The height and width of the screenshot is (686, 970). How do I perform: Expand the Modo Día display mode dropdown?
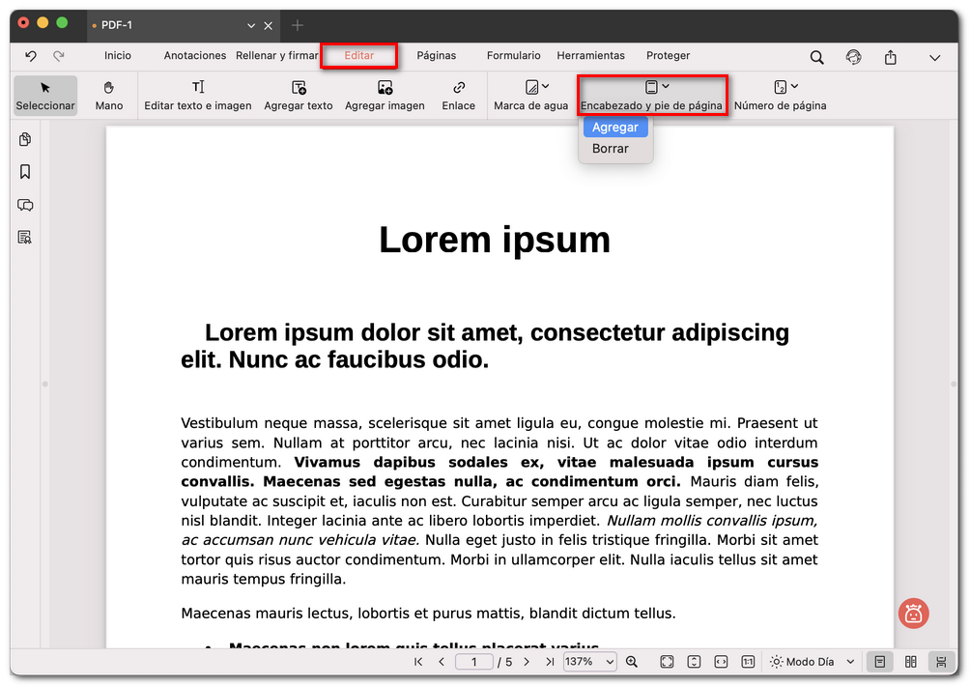point(813,662)
